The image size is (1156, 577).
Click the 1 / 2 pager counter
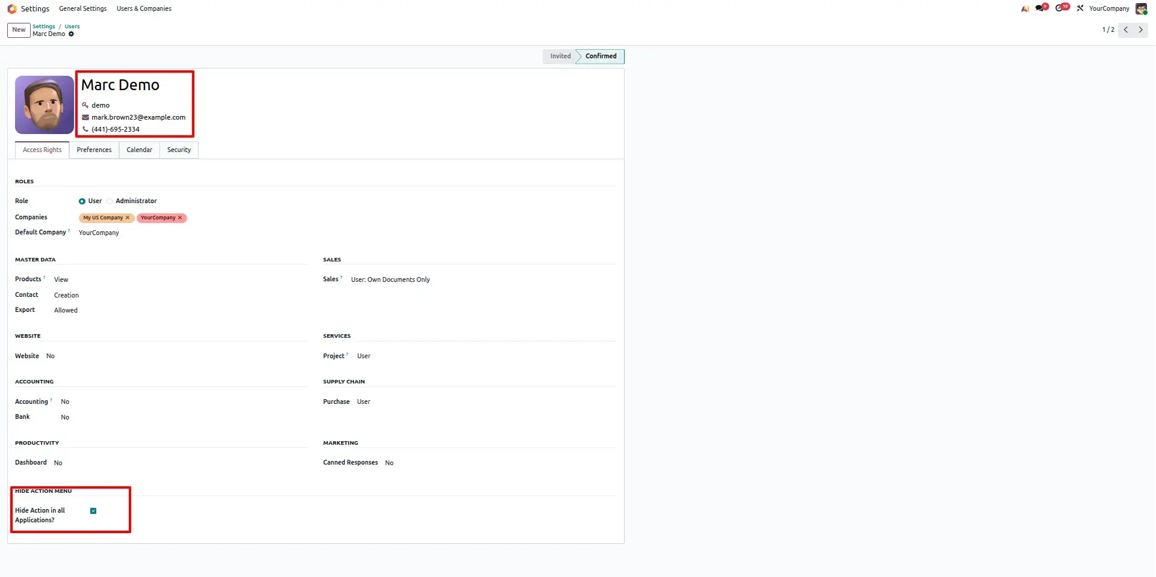(1108, 30)
